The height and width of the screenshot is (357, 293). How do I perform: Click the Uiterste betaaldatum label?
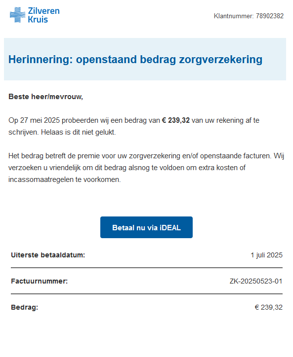point(48,255)
